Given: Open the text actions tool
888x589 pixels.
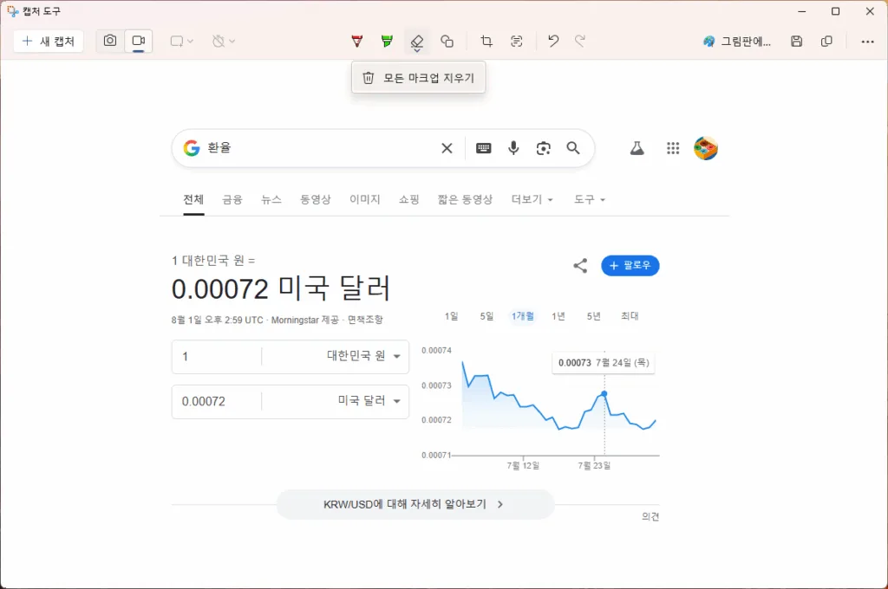Looking at the screenshot, I should point(517,42).
